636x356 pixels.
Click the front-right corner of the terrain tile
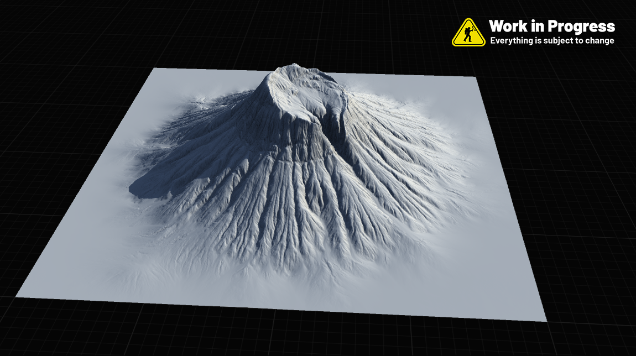point(545,320)
